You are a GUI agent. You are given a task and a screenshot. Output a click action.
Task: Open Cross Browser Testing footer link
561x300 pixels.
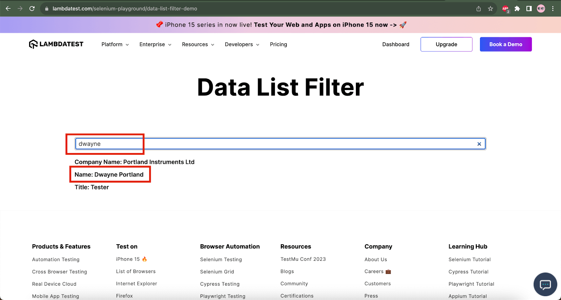(x=60, y=272)
